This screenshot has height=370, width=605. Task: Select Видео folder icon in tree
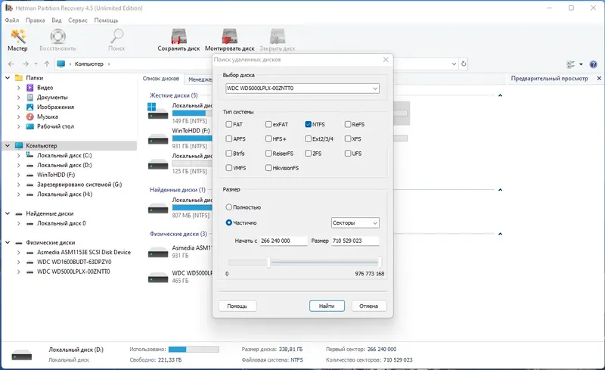click(29, 88)
